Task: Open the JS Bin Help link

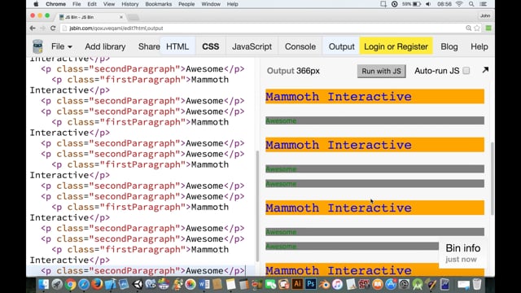Action: (x=479, y=46)
